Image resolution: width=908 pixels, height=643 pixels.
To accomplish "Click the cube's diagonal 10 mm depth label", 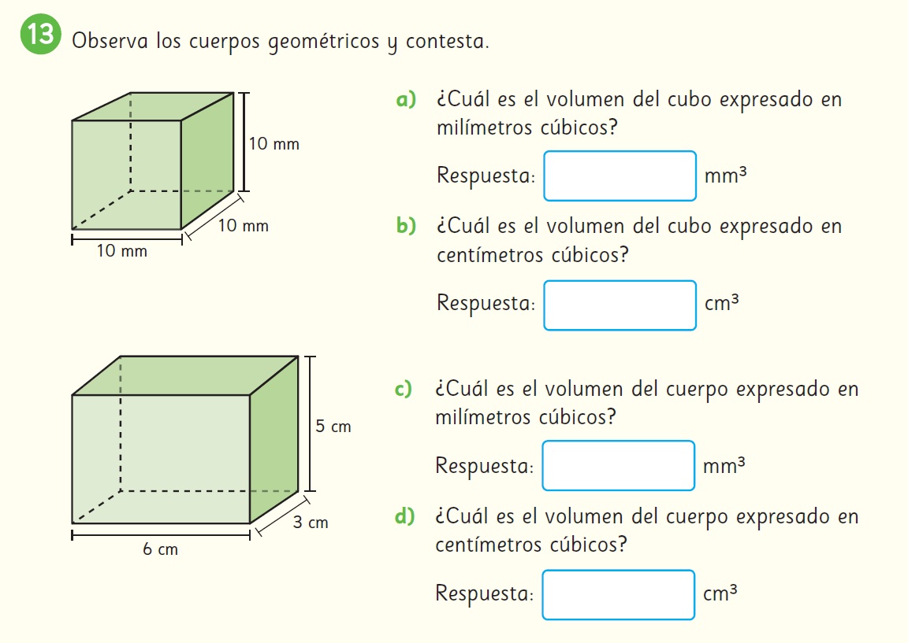I will (244, 226).
